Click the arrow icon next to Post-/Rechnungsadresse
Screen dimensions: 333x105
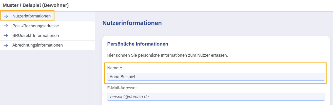pos(6,26)
